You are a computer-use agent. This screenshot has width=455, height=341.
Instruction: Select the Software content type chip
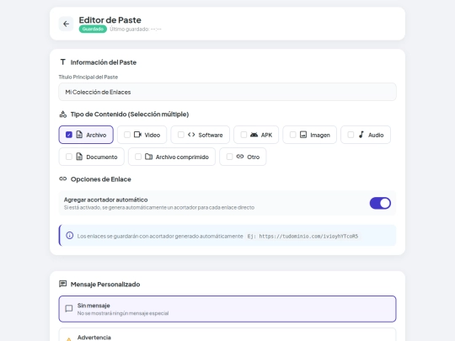pyautogui.click(x=201, y=135)
